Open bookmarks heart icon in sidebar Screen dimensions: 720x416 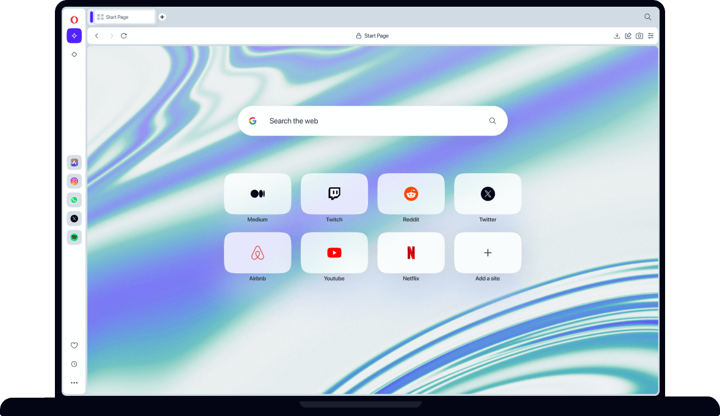point(74,345)
